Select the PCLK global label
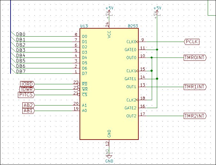 (x=192, y=42)
